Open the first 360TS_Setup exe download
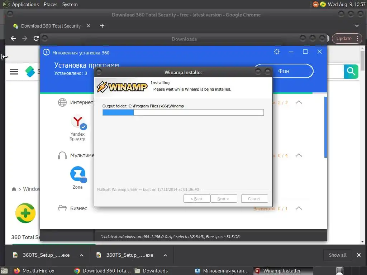 point(46,255)
